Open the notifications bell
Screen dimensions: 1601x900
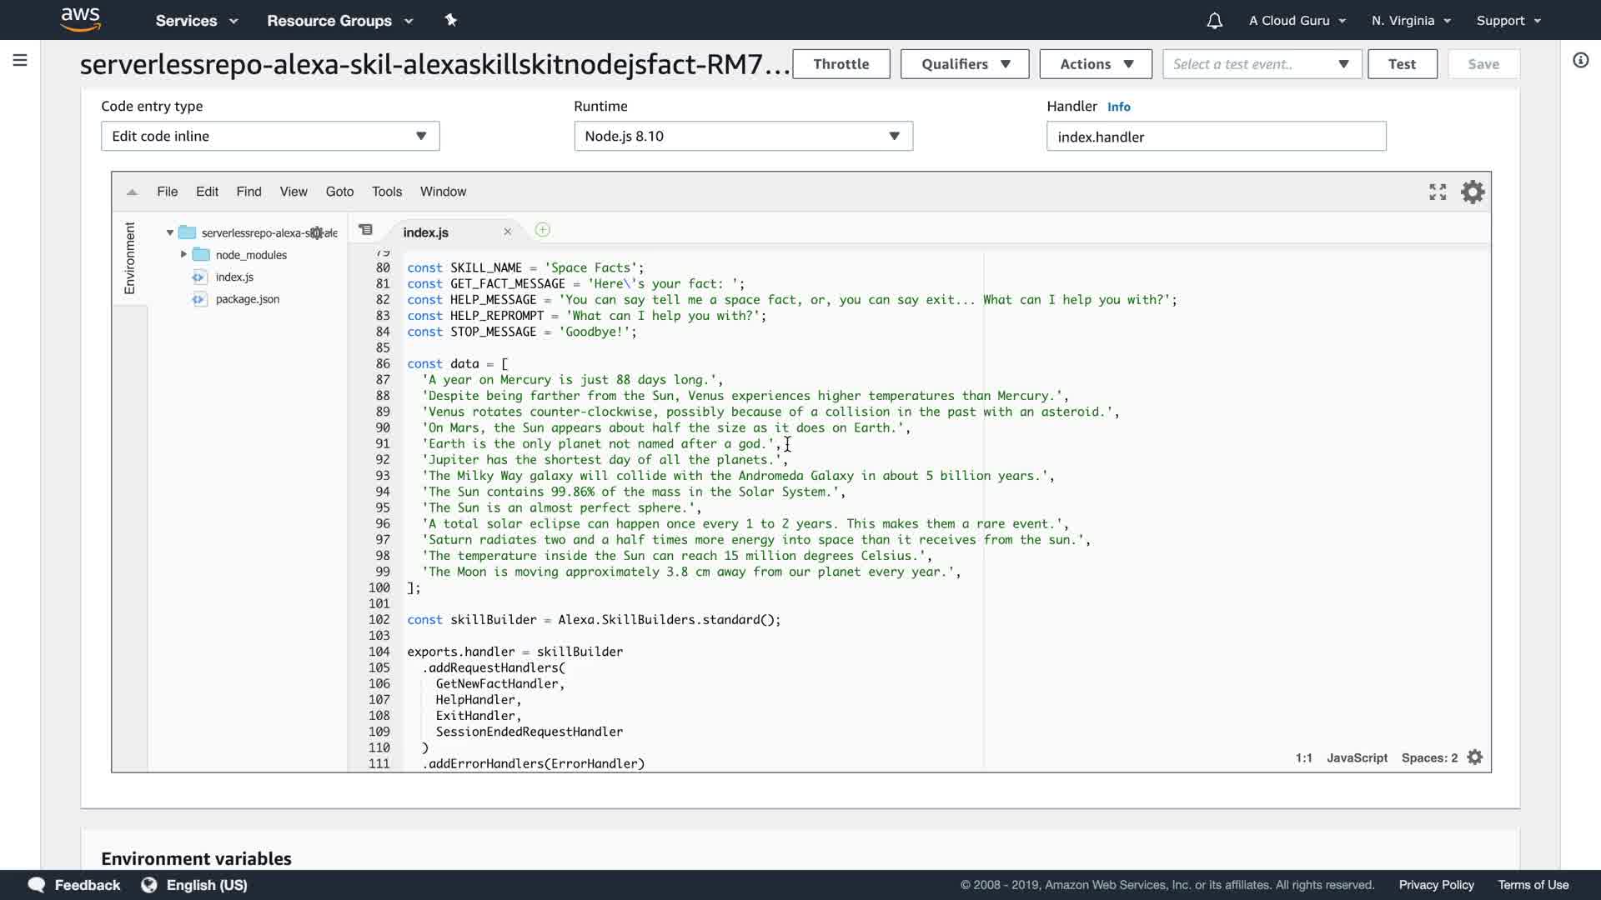tap(1214, 21)
